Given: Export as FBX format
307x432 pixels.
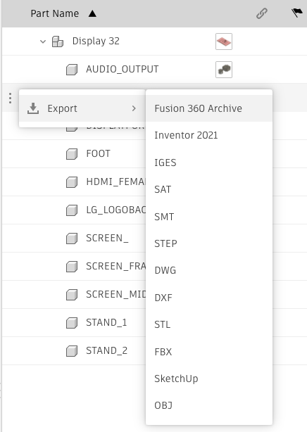Looking at the screenshot, I should [x=209, y=352].
